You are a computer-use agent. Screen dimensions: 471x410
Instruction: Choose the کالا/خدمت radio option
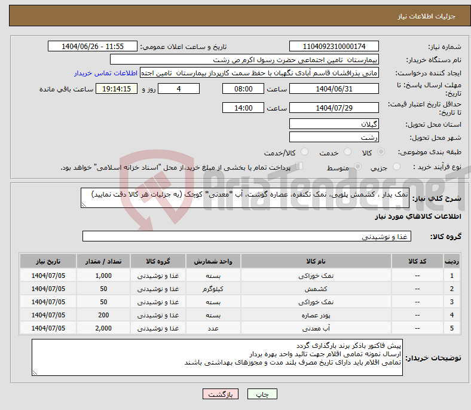click(x=304, y=153)
